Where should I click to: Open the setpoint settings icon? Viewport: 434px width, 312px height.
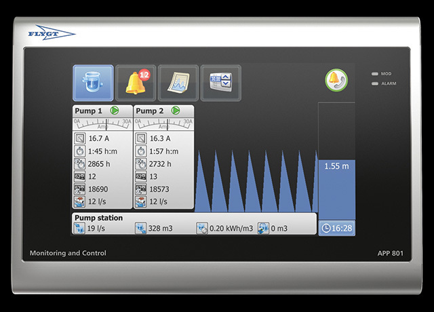[x=220, y=83]
